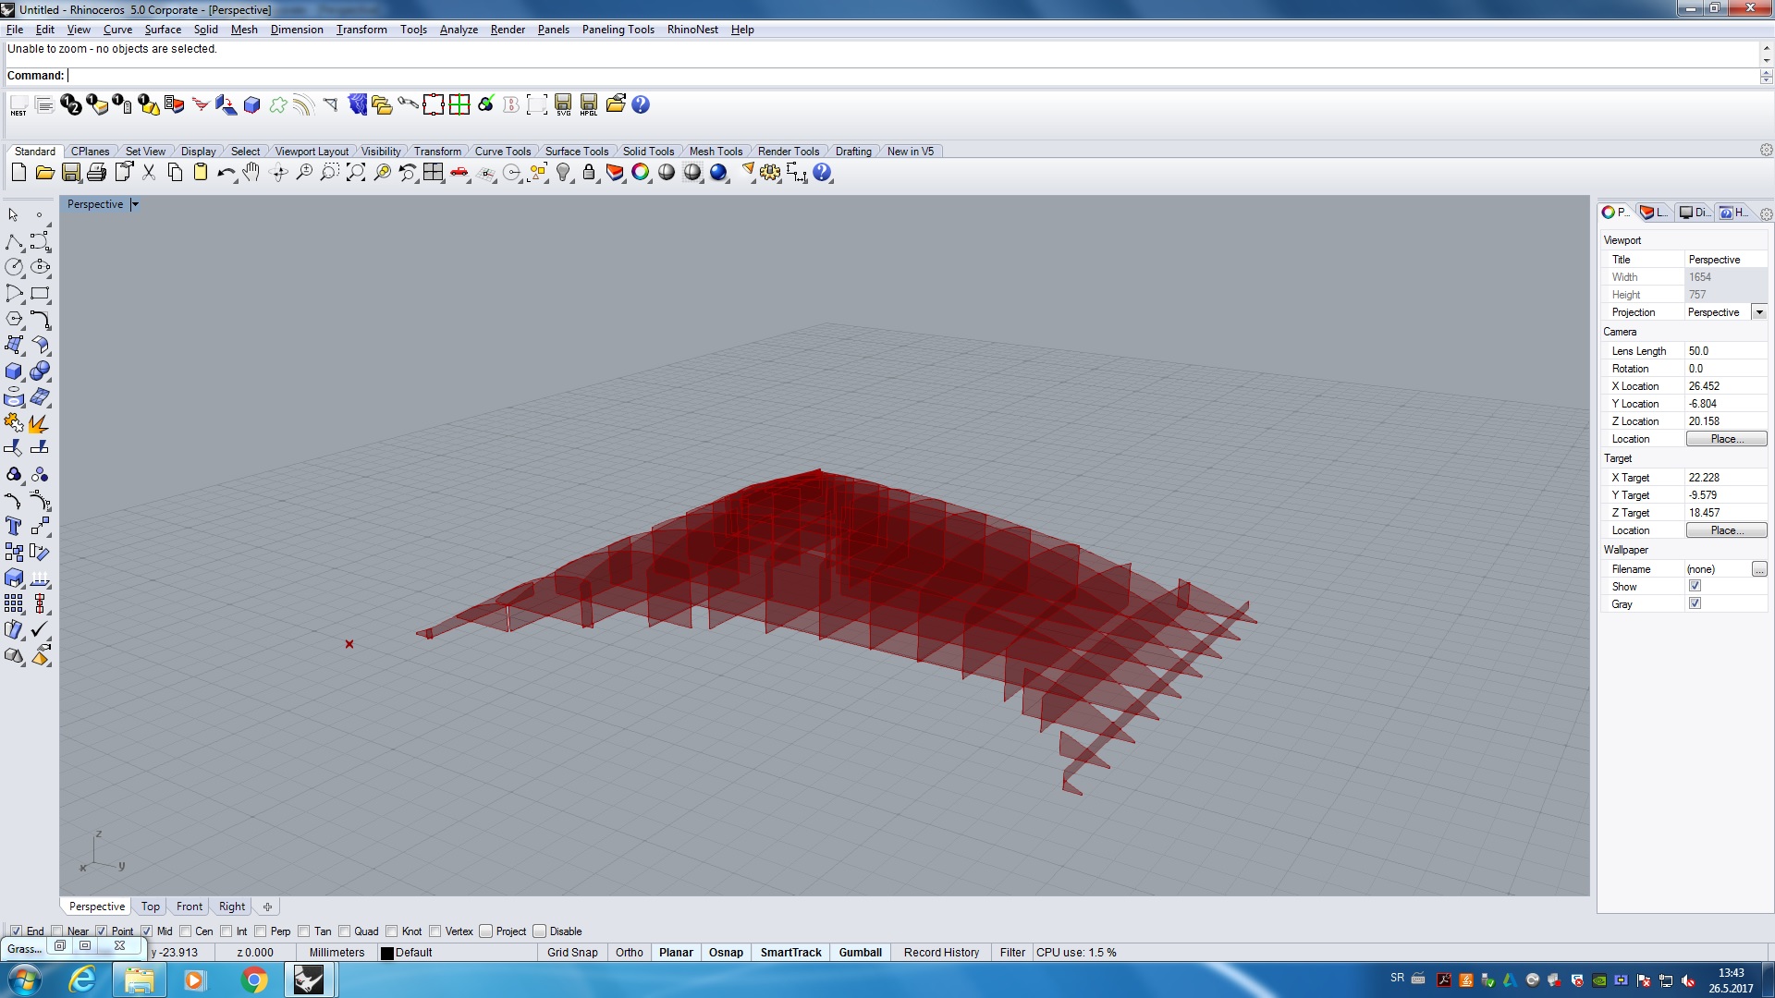Click the blue Render sphere icon
Screen dimensions: 1775x998
pos(718,173)
